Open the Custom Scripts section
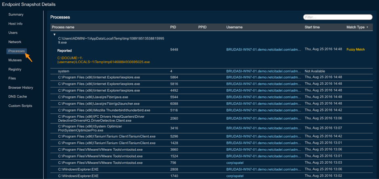 pyautogui.click(x=20, y=106)
